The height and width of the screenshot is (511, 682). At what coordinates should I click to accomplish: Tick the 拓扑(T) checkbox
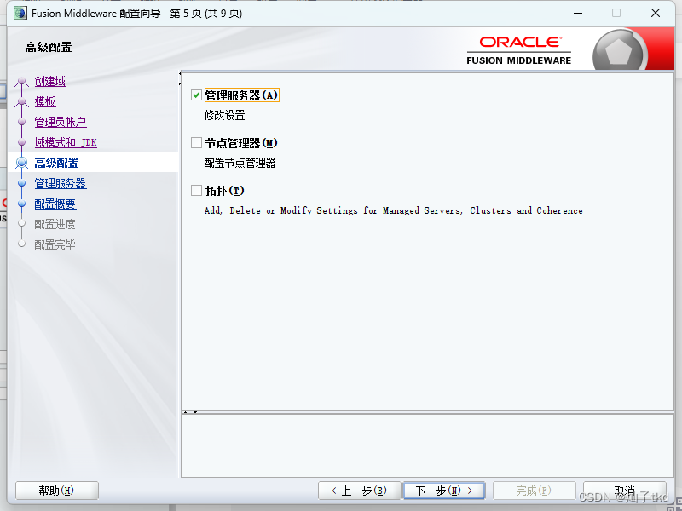[196, 191]
